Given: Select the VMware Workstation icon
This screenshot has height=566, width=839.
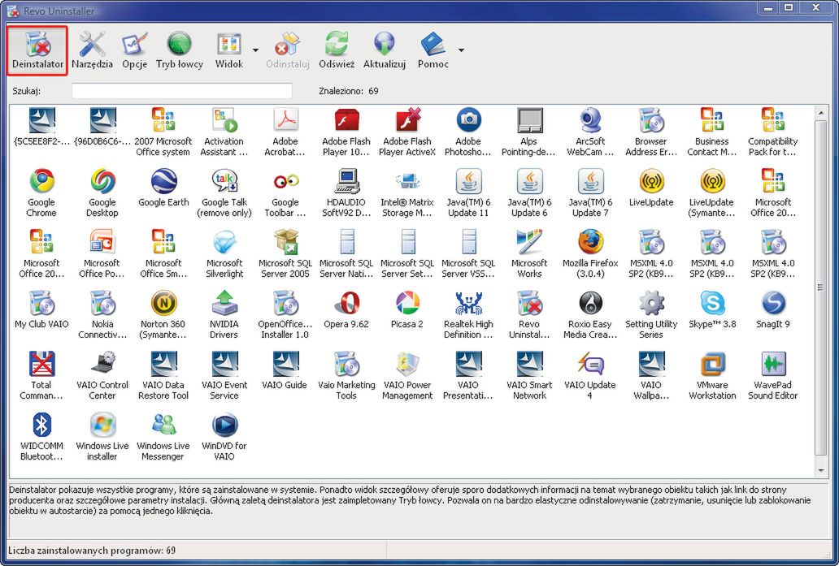Looking at the screenshot, I should [x=712, y=364].
